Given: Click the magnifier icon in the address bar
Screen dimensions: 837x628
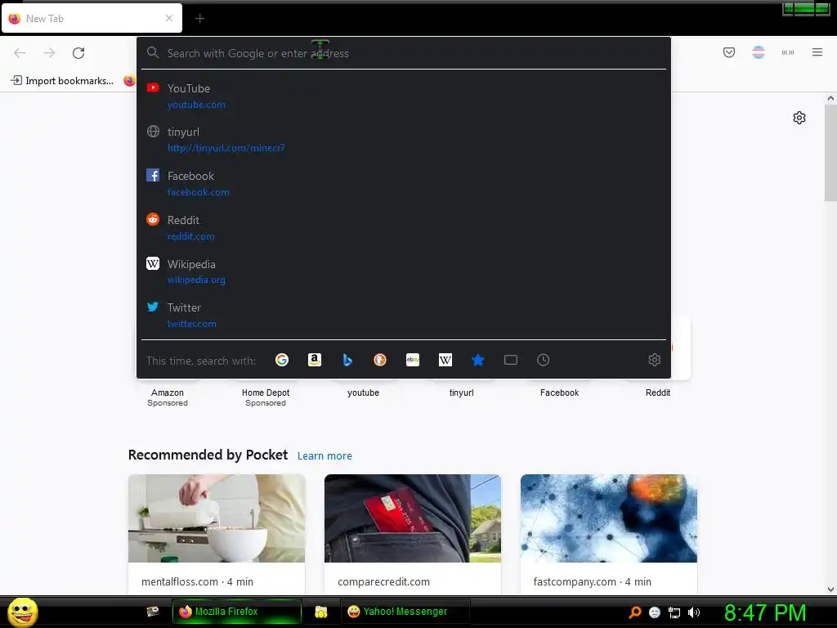Looking at the screenshot, I should pos(153,52).
